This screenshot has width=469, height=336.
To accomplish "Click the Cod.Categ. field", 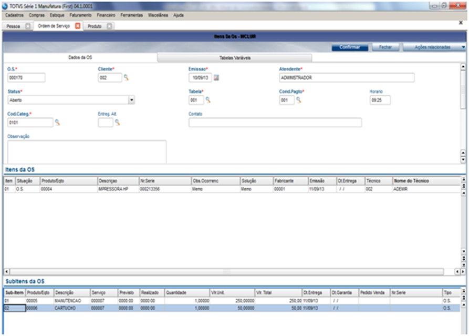I will point(30,122).
